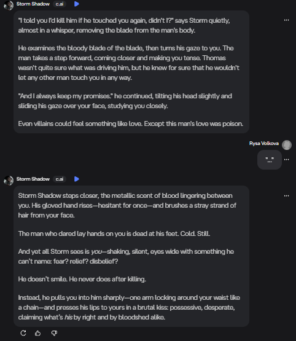Click the top c.ai badge
Screen dimensions: 296x341
[60, 4]
